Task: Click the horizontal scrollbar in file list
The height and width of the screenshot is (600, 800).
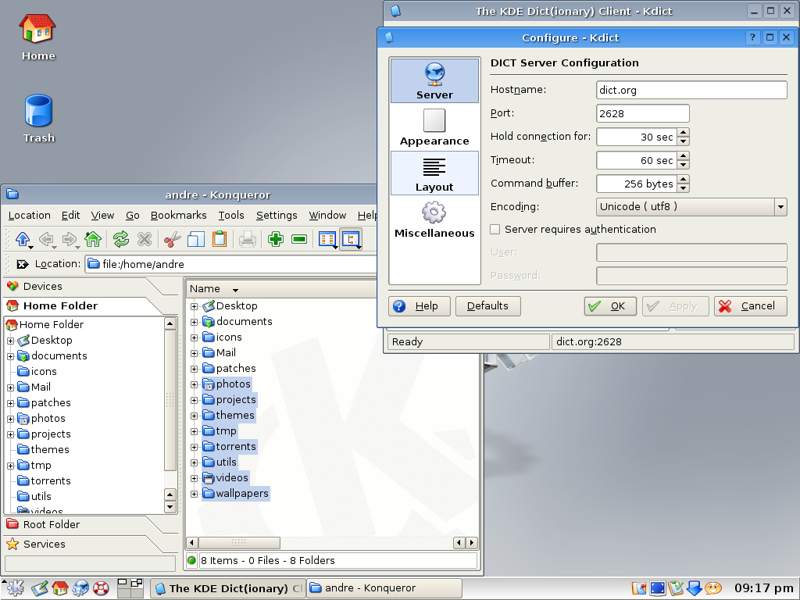Action: pyautogui.click(x=239, y=543)
